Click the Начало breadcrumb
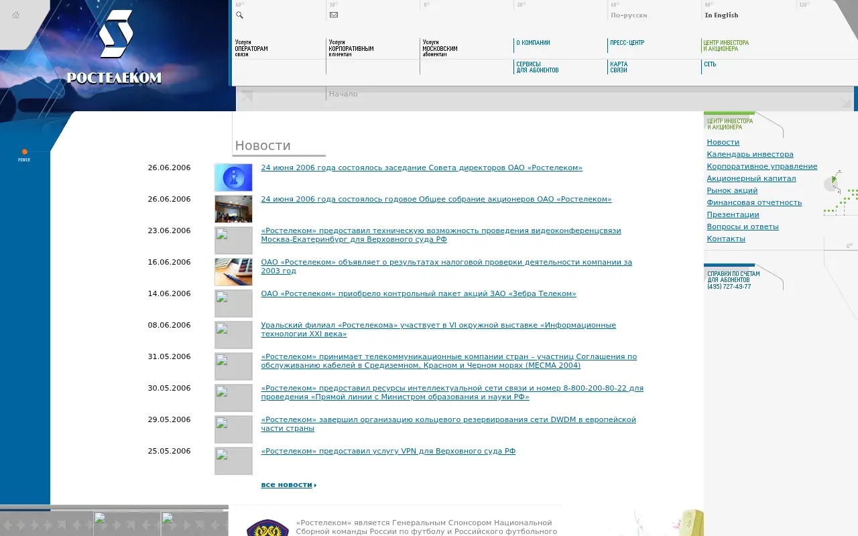Viewport: 858px width, 536px height. click(343, 94)
